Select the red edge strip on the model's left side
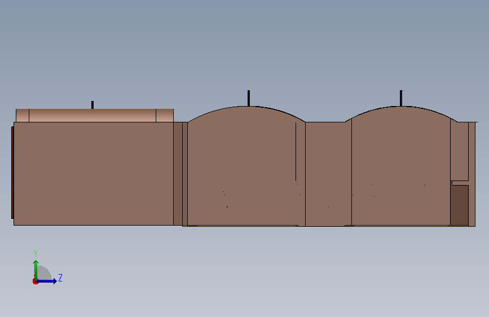This screenshot has width=489, height=317. tap(12, 173)
